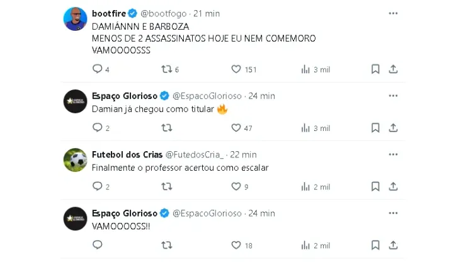
Task: Click the 21 min timestamp on bootfire's tweet
Action: pos(207,13)
